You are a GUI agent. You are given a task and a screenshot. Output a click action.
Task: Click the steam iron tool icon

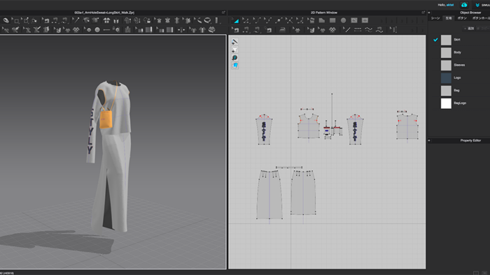click(x=282, y=29)
